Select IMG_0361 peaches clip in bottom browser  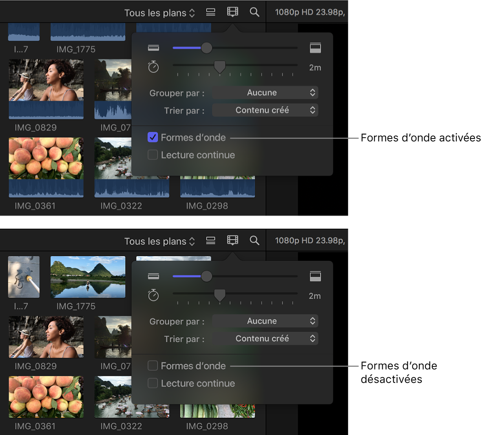coord(46,397)
